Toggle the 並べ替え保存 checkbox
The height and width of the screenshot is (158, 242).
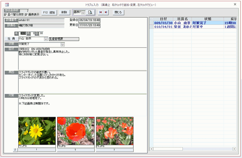pos(6,15)
